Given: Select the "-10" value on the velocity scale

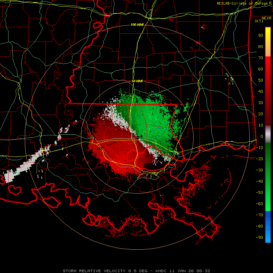Looking at the screenshot, I should pos(259,148).
